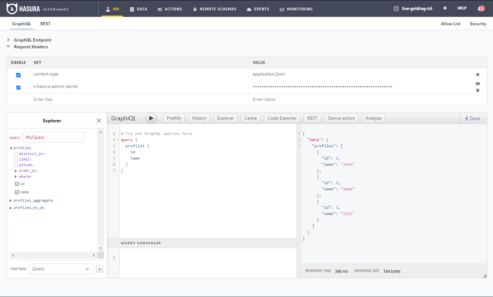Click the Hasura logo icon
The width and height of the screenshot is (493, 297).
tap(12, 8)
